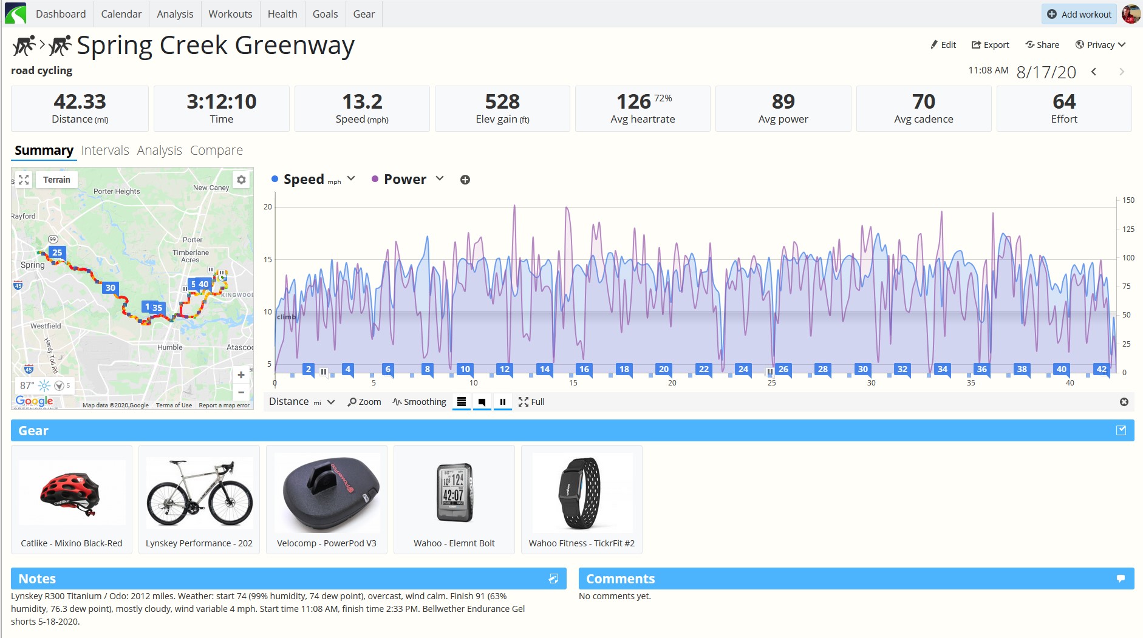Image resolution: width=1143 pixels, height=638 pixels.
Task: Click the Gear section edit icon
Action: (x=1121, y=430)
